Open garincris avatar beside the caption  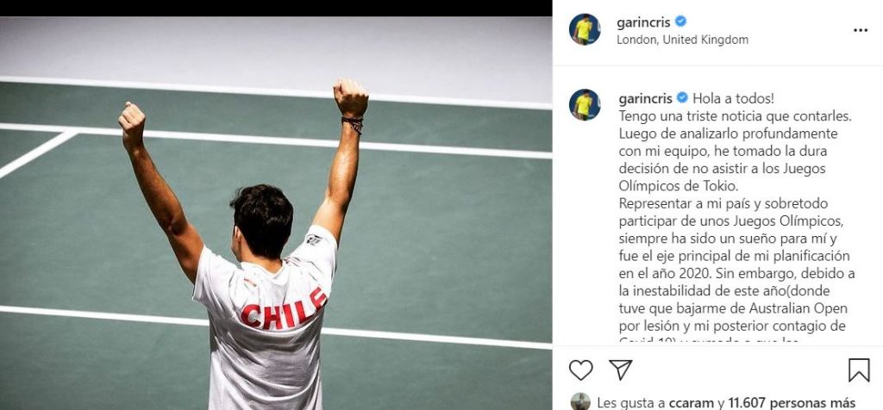[585, 104]
